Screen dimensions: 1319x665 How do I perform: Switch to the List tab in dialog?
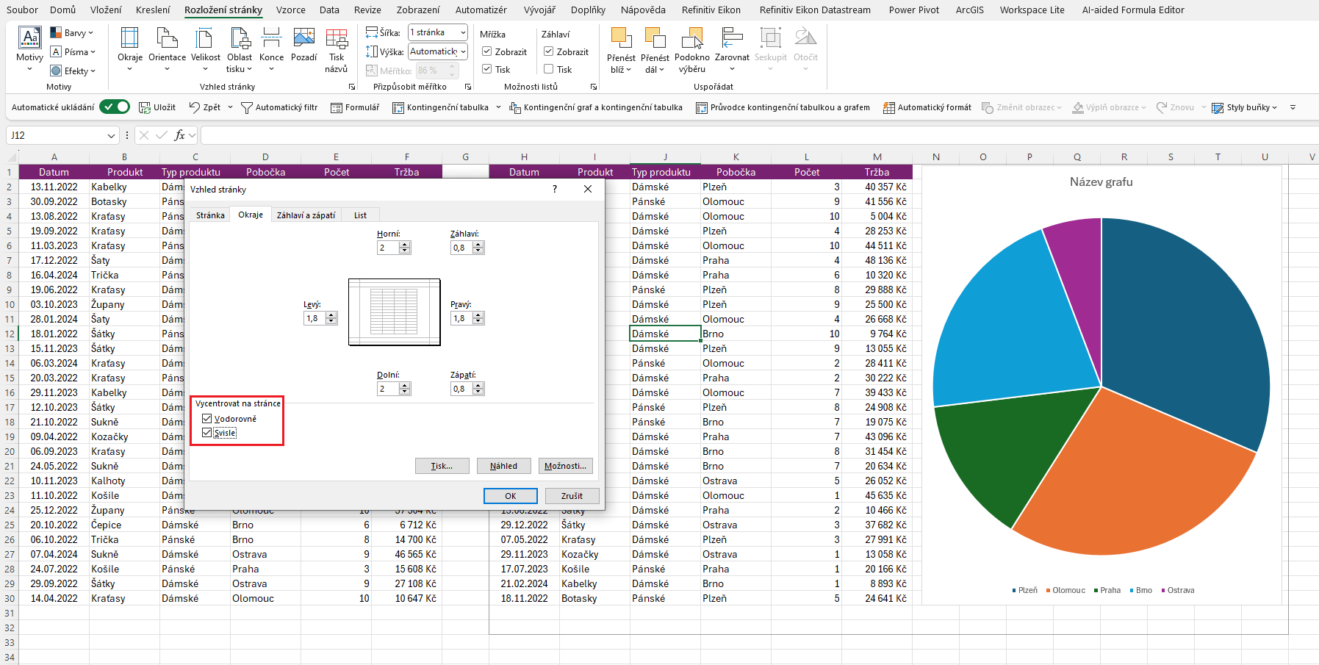pos(360,215)
